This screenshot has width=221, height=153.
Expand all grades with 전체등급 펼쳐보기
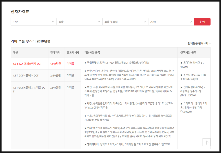(x=199, y=44)
